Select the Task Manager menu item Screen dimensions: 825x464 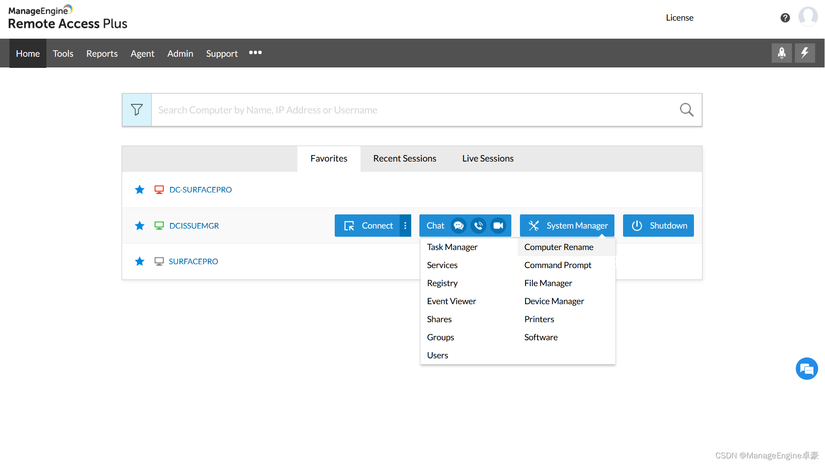click(x=452, y=247)
